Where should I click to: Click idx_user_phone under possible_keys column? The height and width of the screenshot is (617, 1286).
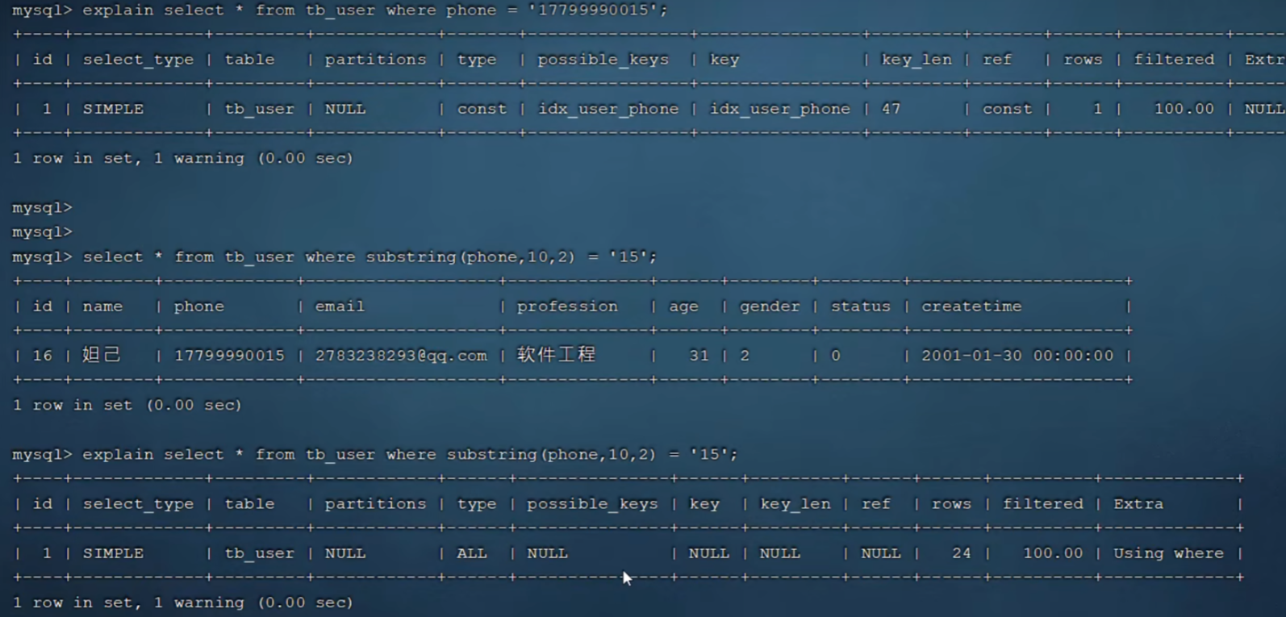coord(608,109)
